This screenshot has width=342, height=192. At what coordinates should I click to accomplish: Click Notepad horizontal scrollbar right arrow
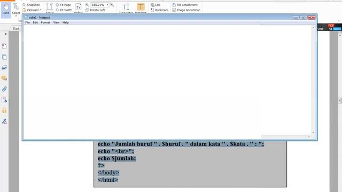(309, 137)
